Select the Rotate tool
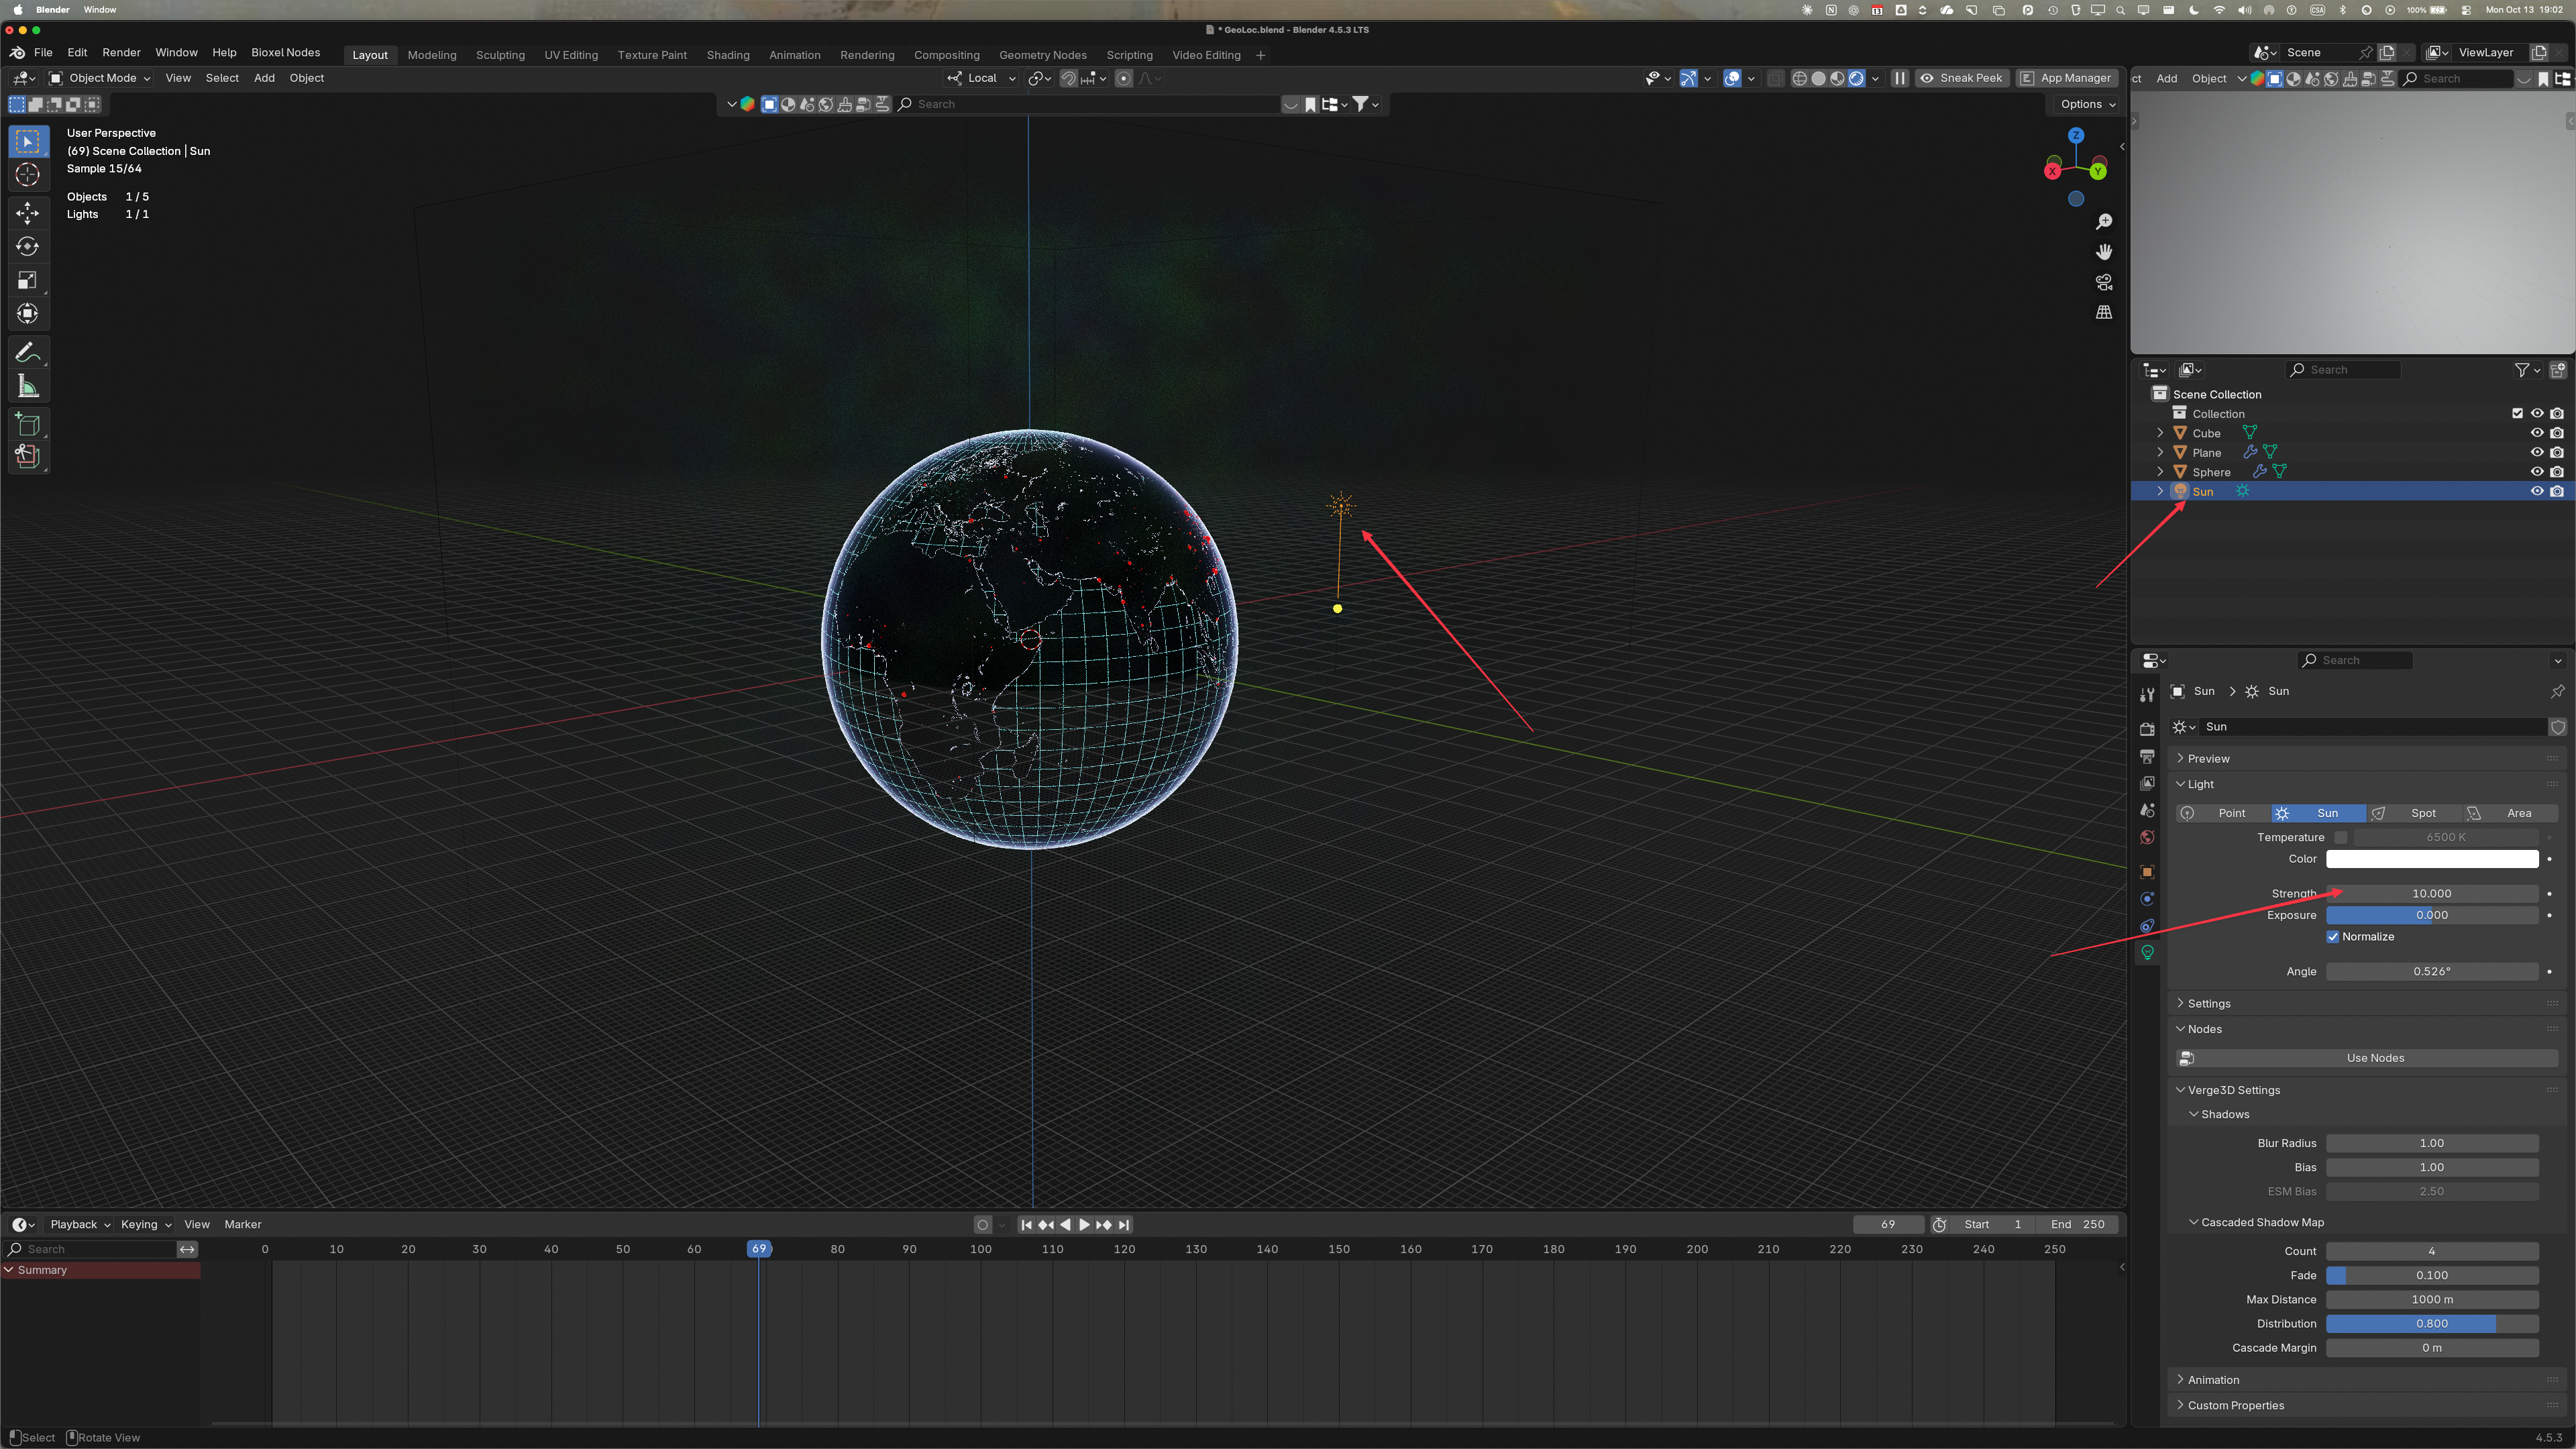Viewport: 2576px width, 1449px height. pos(28,246)
